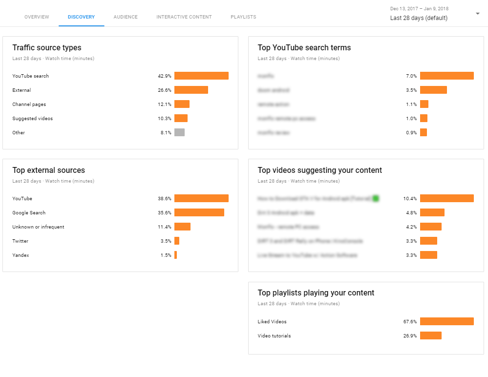Click the Channel pages traffic source

point(29,104)
